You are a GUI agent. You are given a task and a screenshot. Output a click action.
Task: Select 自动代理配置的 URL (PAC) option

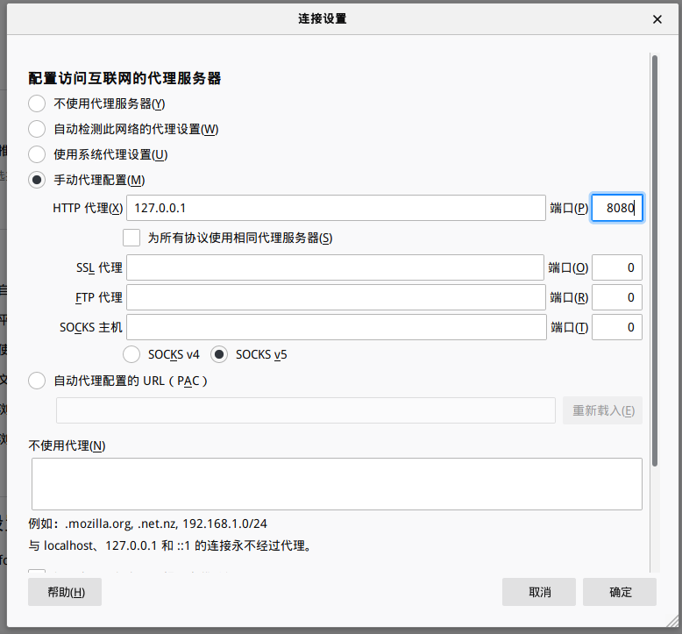click(x=37, y=381)
